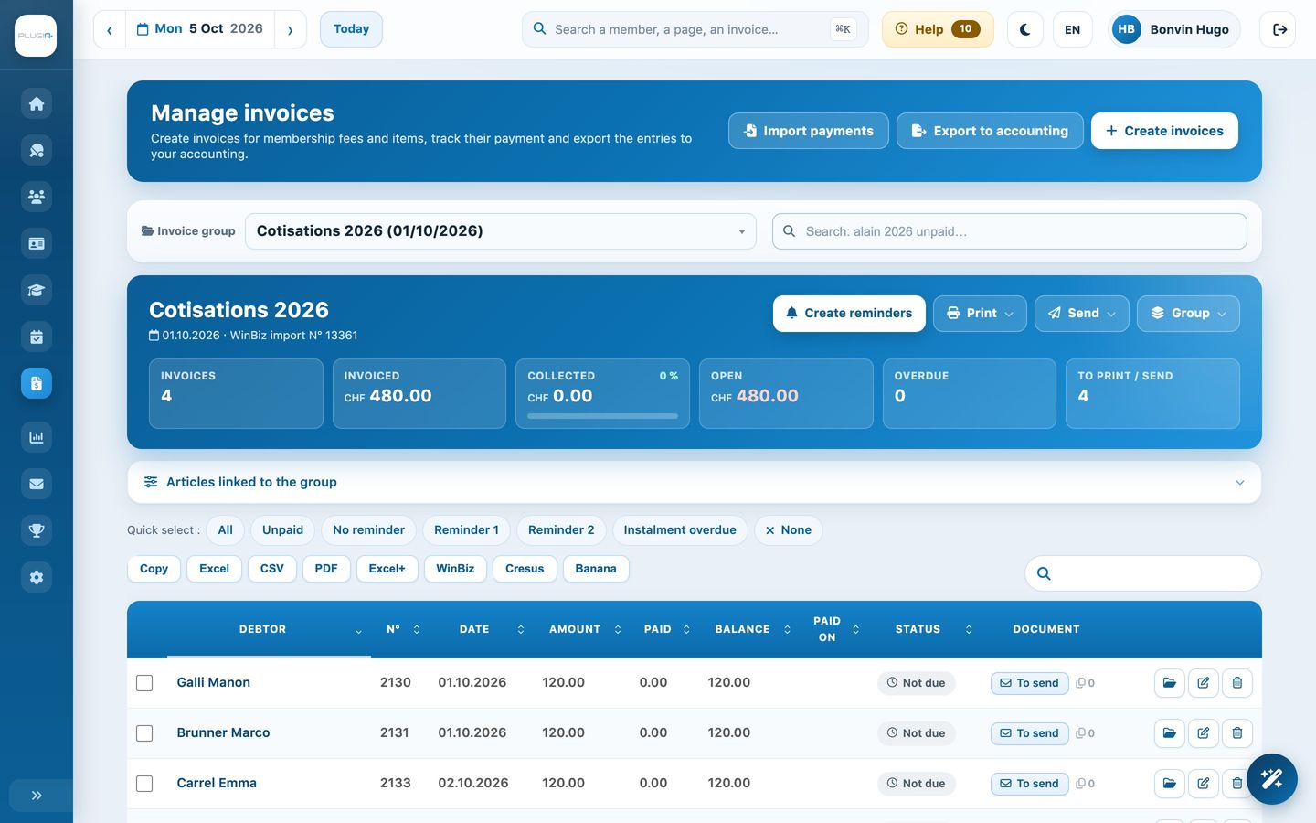Click Create reminders button
The image size is (1316, 823).
[x=849, y=313]
